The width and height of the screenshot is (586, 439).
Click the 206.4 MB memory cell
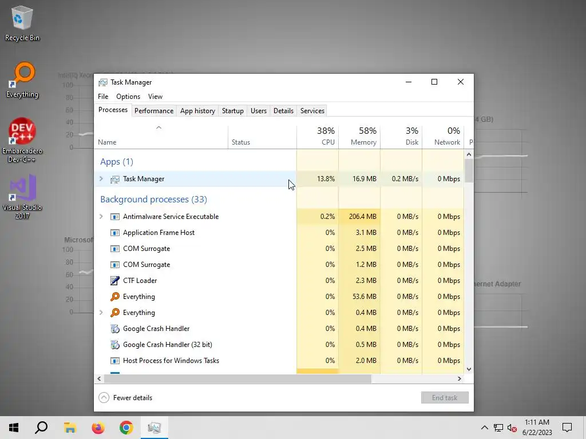pos(359,217)
